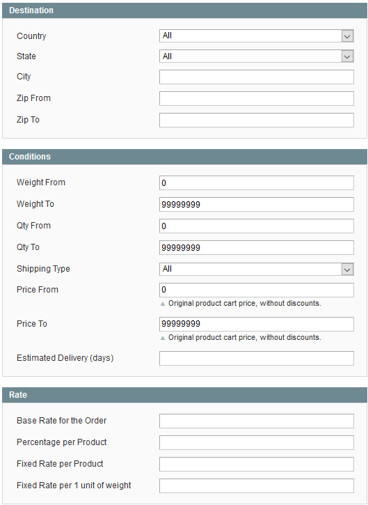Click the Price From input
The height and width of the screenshot is (505, 368).
257,290
